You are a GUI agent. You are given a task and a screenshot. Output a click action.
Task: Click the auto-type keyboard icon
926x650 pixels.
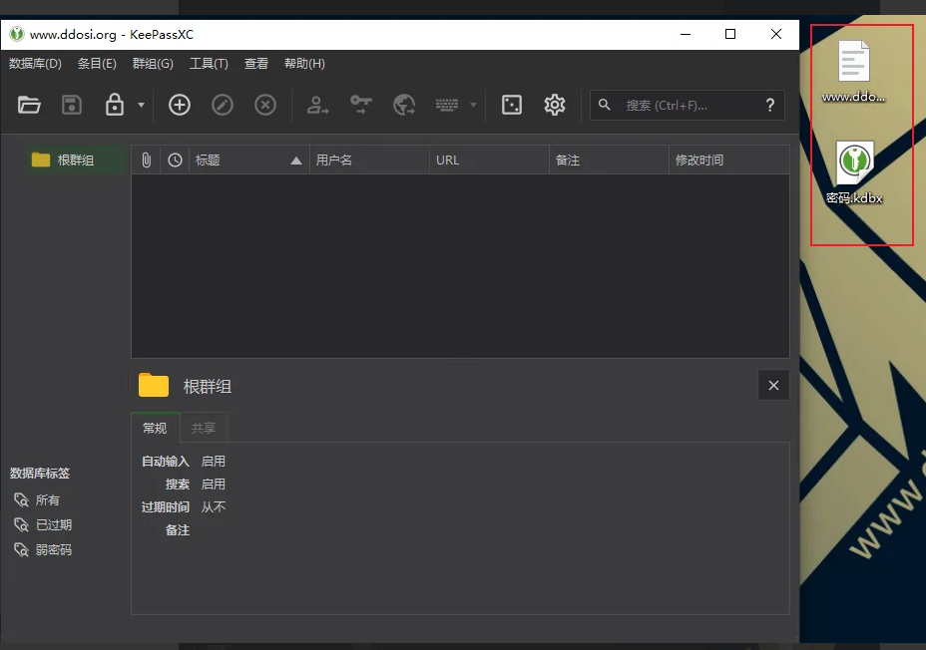[446, 105]
